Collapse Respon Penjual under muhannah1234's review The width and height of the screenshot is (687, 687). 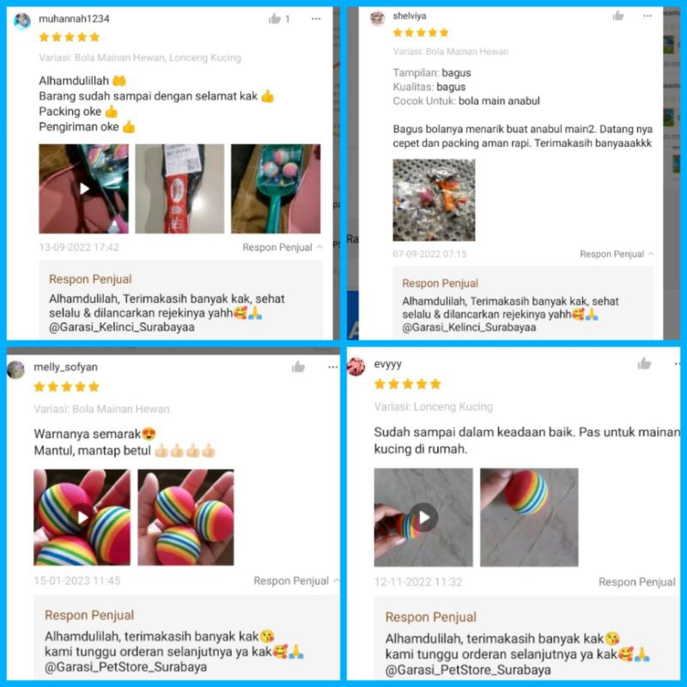[x=283, y=247]
